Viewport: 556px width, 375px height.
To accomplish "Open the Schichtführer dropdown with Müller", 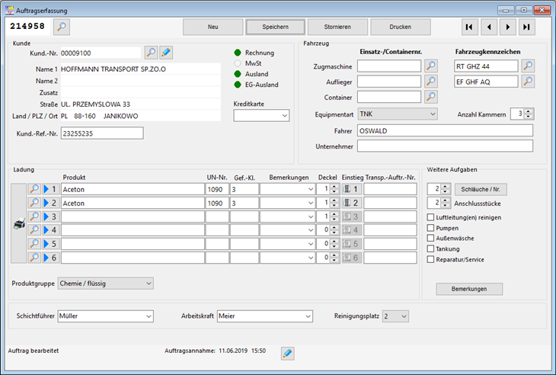I will (x=106, y=316).
